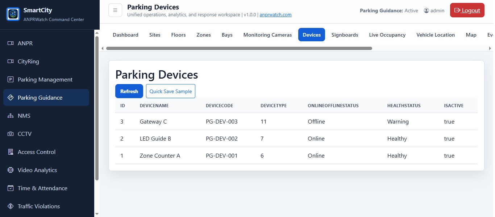Screen dimensions: 495x217
Task: Click the Gateway C device name
Action: point(153,122)
